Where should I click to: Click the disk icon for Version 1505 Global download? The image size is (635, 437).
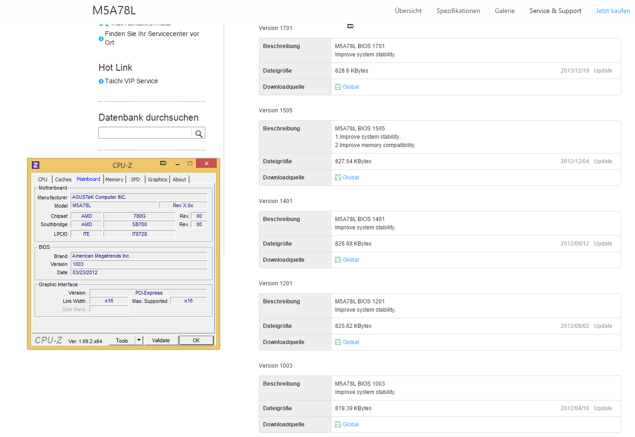(338, 178)
